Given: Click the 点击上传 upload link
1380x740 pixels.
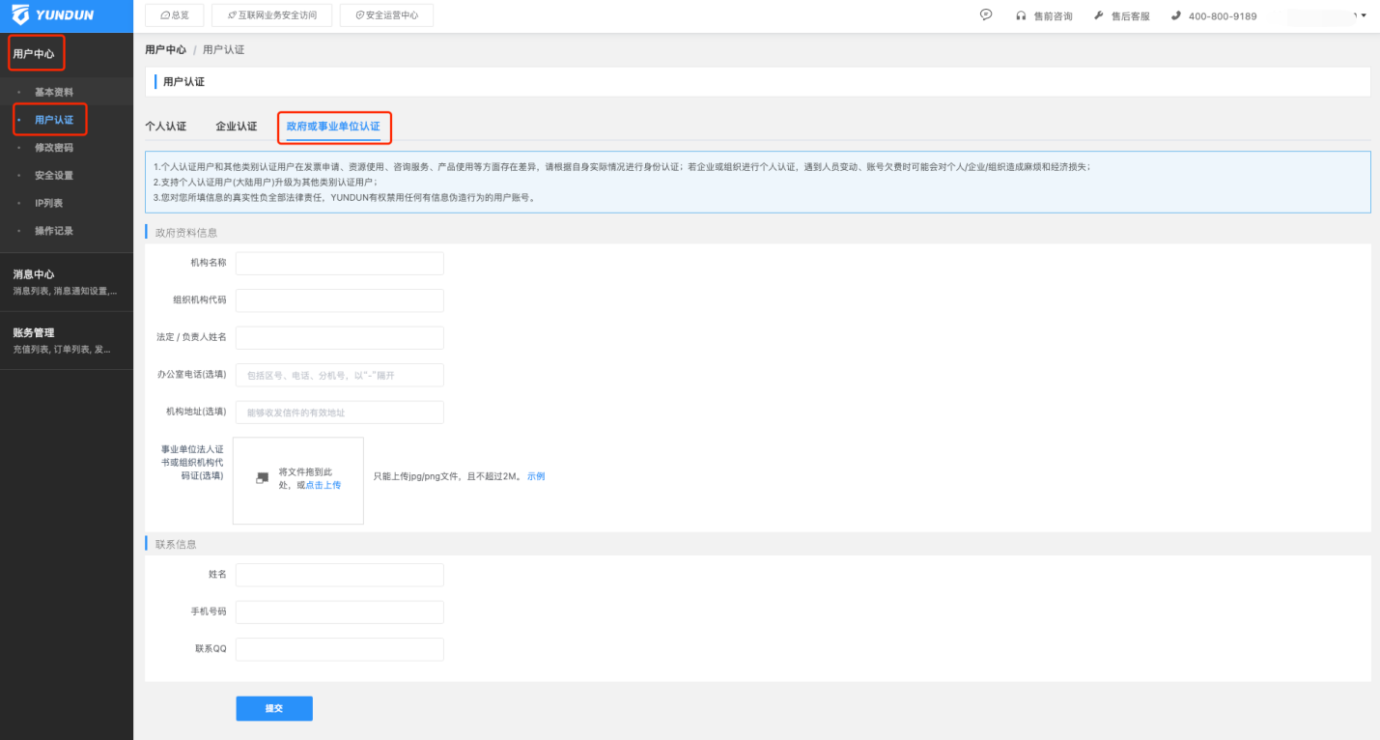Looking at the screenshot, I should click(324, 485).
